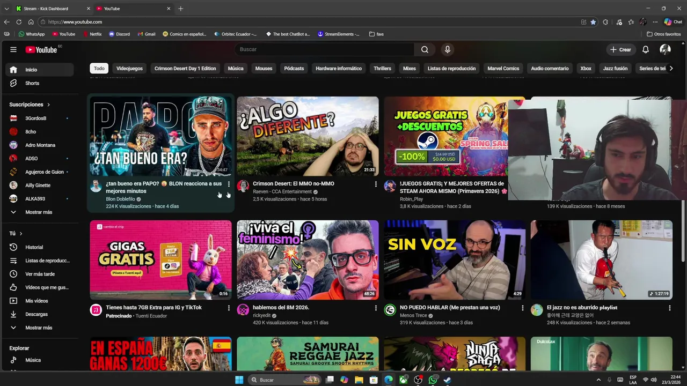The image size is (687, 386).
Task: Open Adro Montana subscription channel
Action: click(x=40, y=145)
